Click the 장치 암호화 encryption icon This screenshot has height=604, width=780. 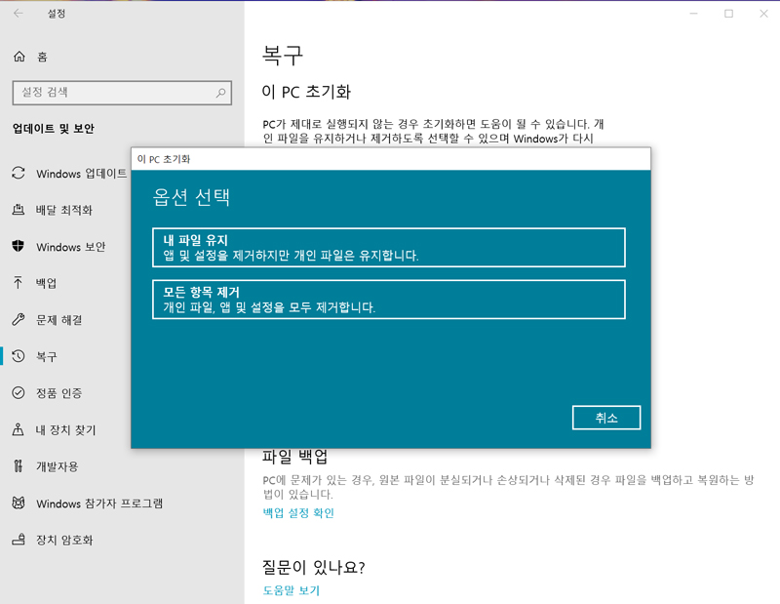(x=17, y=540)
